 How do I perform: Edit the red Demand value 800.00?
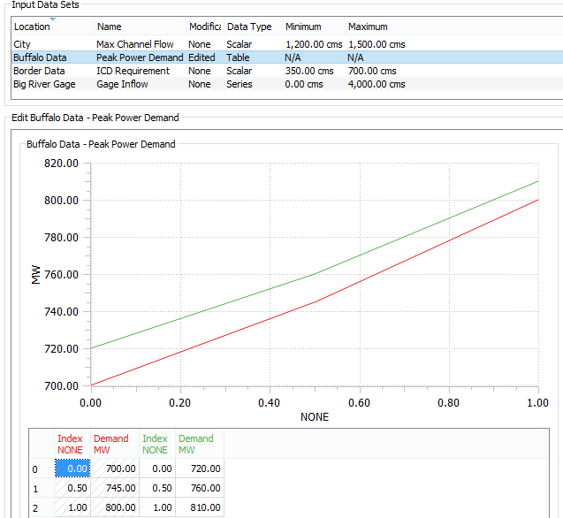tap(115, 507)
